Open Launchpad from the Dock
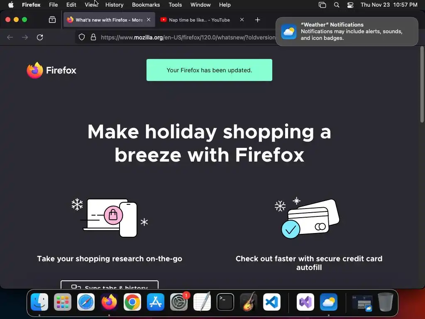This screenshot has height=319, width=425. 63,302
